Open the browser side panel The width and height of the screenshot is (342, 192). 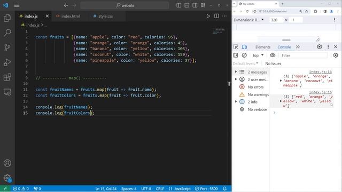pos(325,11)
